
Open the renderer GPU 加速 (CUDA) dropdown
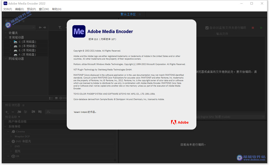(x=230, y=117)
